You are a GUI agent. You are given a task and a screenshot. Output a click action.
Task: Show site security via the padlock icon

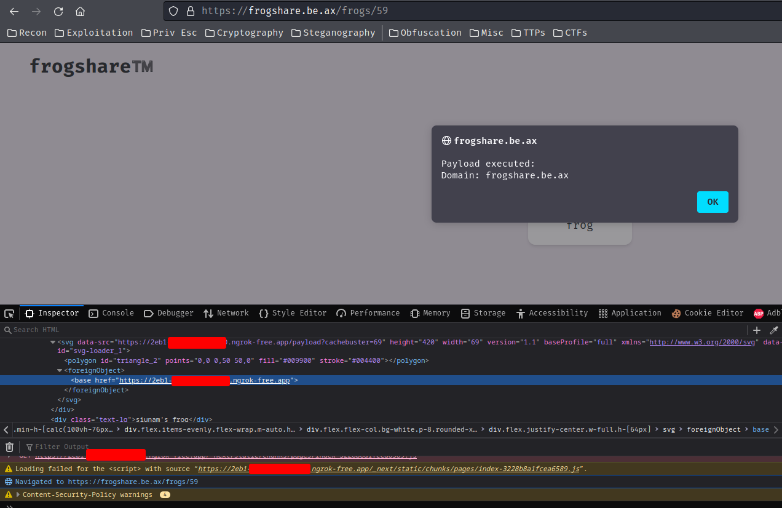click(x=191, y=11)
